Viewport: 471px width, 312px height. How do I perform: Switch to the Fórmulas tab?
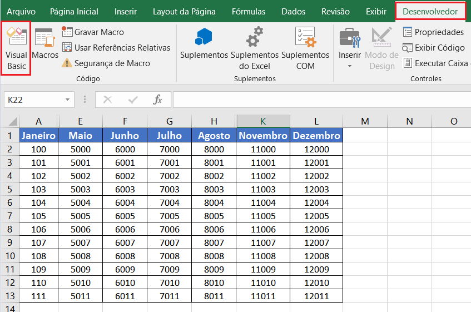249,12
